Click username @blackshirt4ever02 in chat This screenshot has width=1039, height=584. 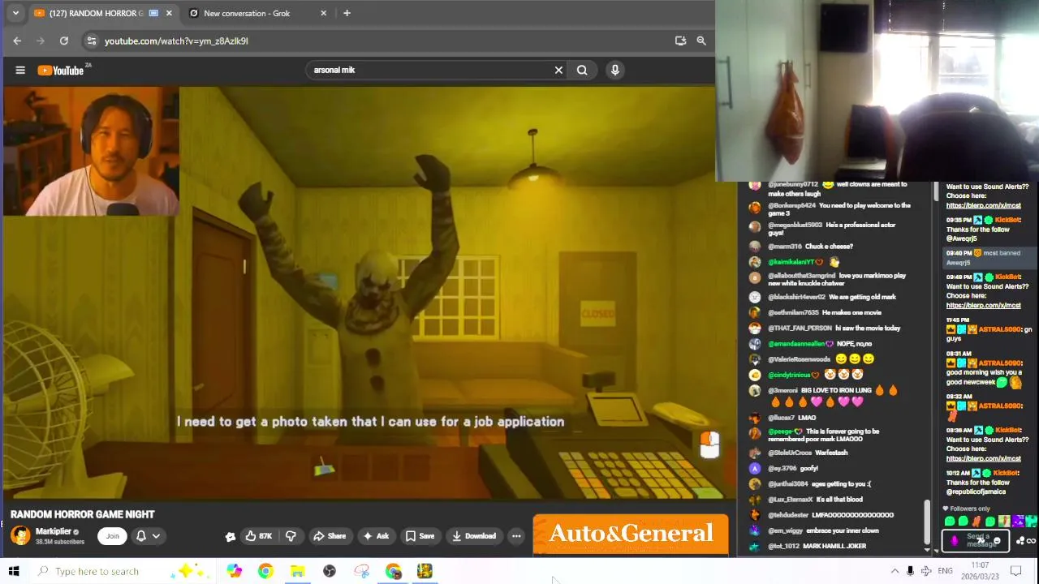(x=797, y=297)
